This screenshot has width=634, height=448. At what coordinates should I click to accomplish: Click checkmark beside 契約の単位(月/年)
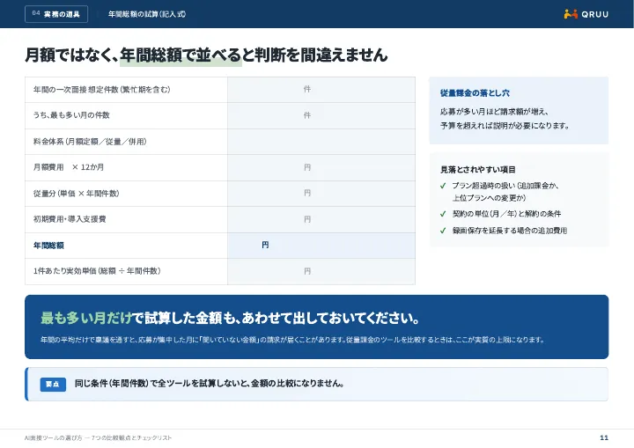pyautogui.click(x=443, y=214)
